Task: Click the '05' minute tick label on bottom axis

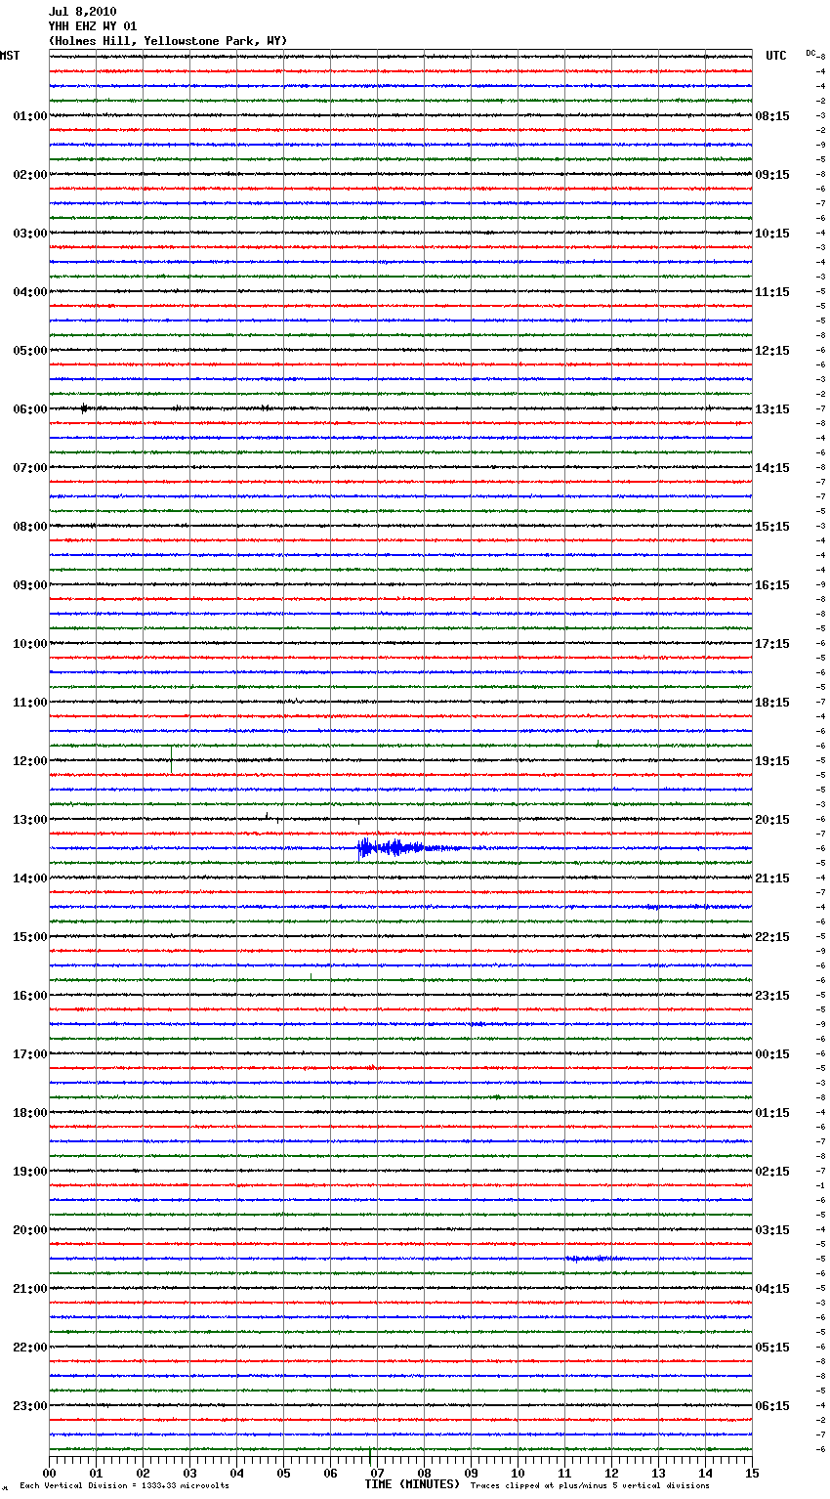Action: (x=284, y=1474)
